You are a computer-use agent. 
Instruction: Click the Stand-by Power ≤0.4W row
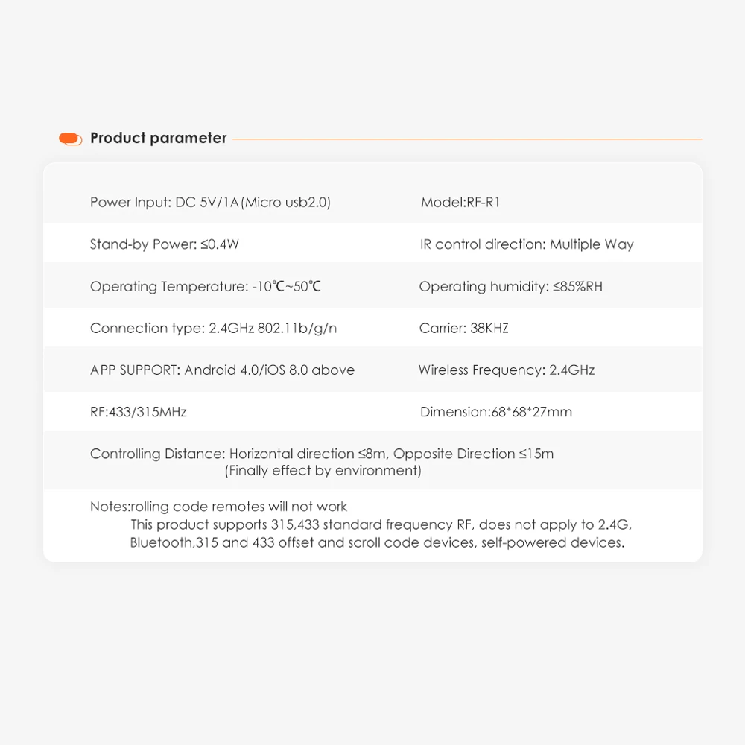pyautogui.click(x=165, y=244)
